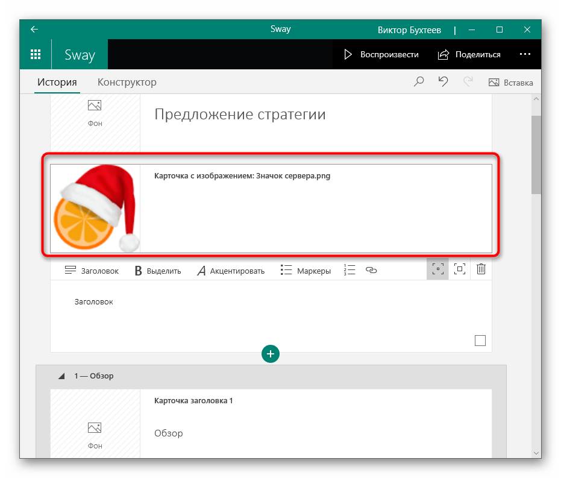561x478 pixels.
Task: Click green plus to add content
Action: tap(271, 354)
